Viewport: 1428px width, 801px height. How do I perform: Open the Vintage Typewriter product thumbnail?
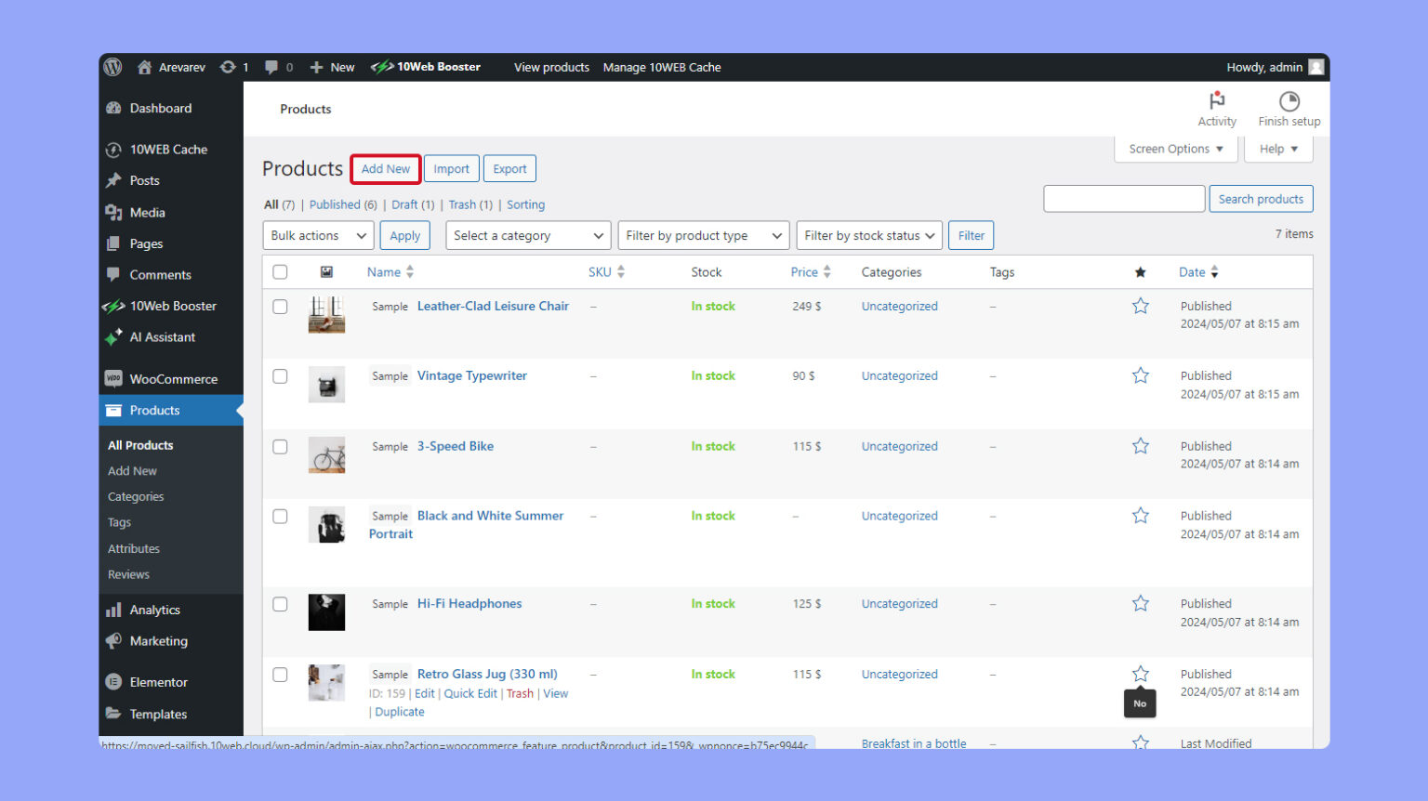coord(326,385)
